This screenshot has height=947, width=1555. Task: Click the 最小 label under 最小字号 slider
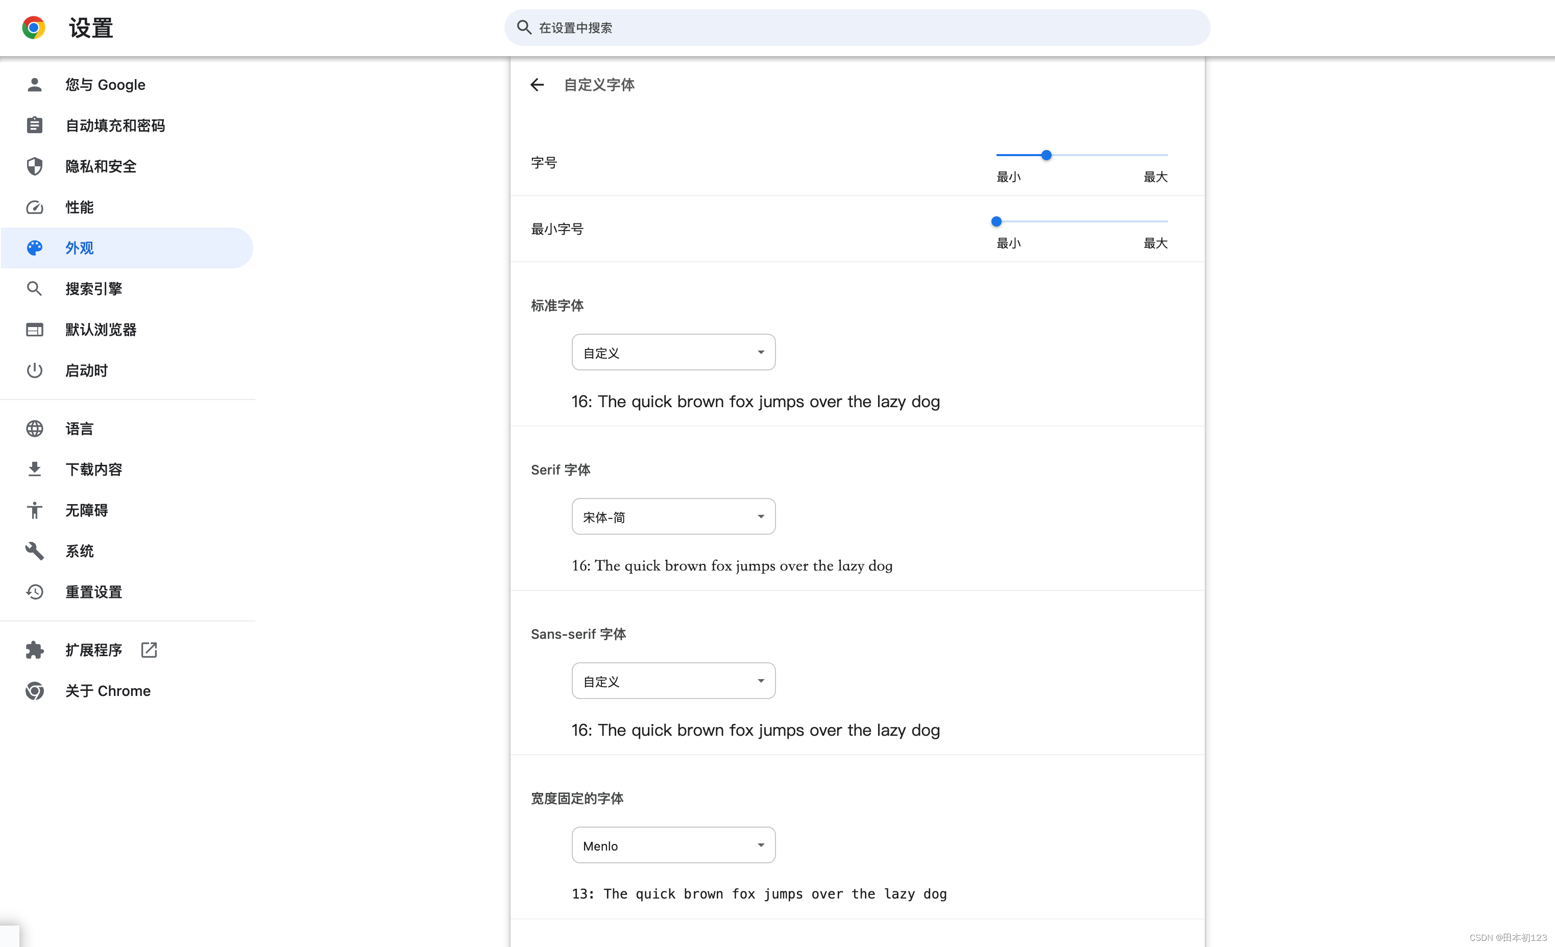coord(1008,243)
